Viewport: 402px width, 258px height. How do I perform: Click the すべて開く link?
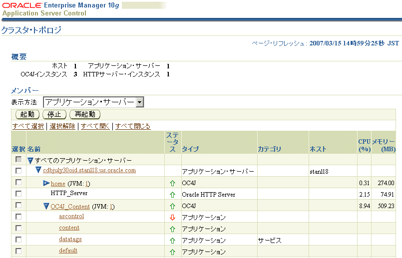pyautogui.click(x=95, y=126)
